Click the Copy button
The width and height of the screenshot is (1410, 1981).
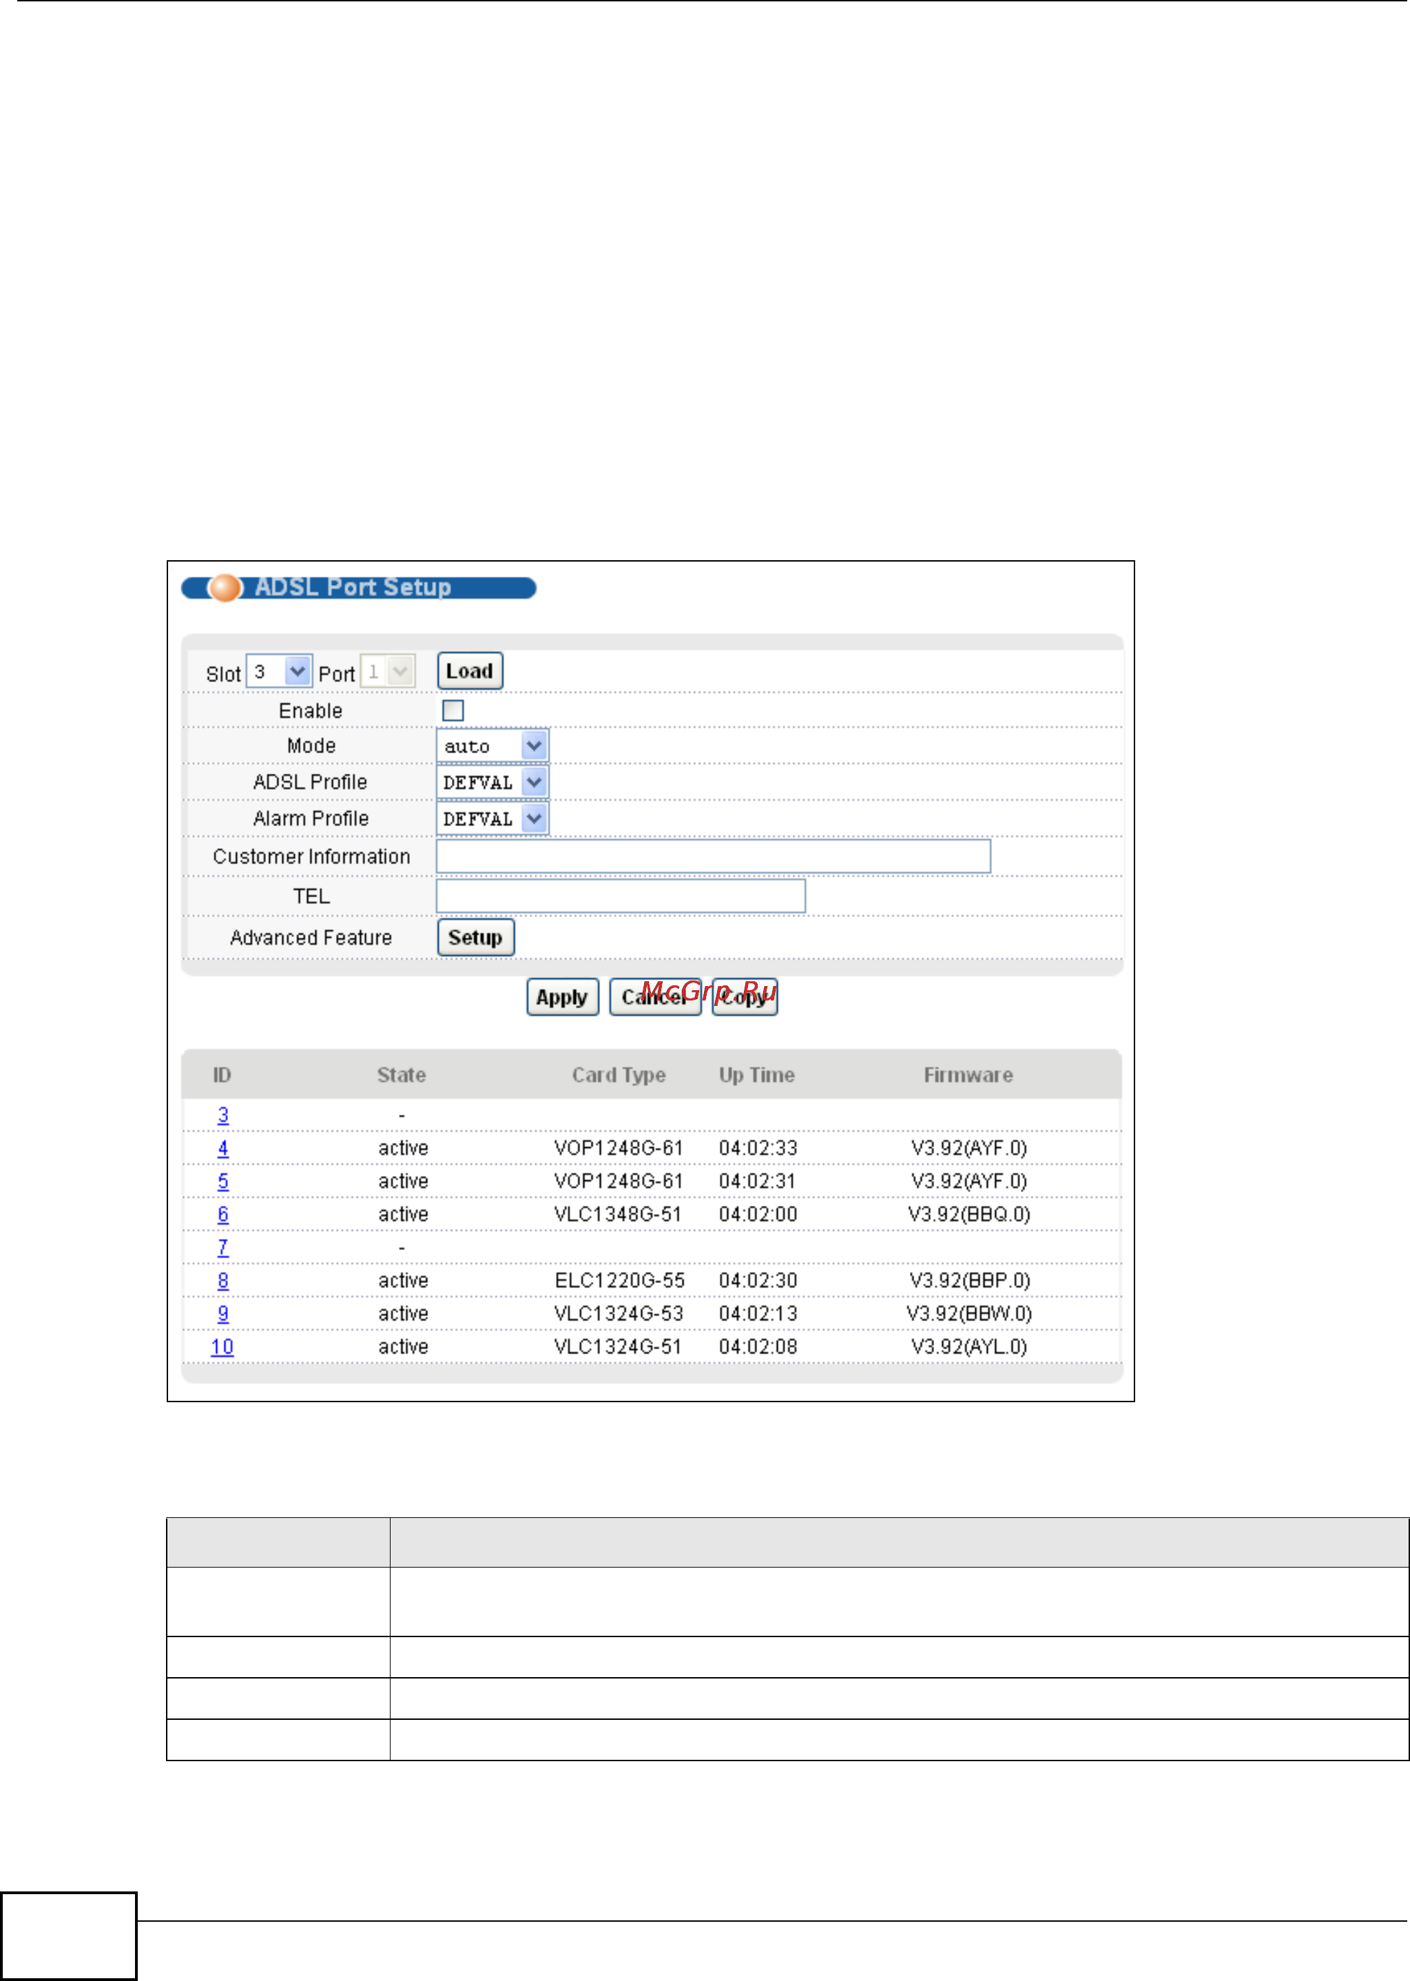tap(744, 997)
